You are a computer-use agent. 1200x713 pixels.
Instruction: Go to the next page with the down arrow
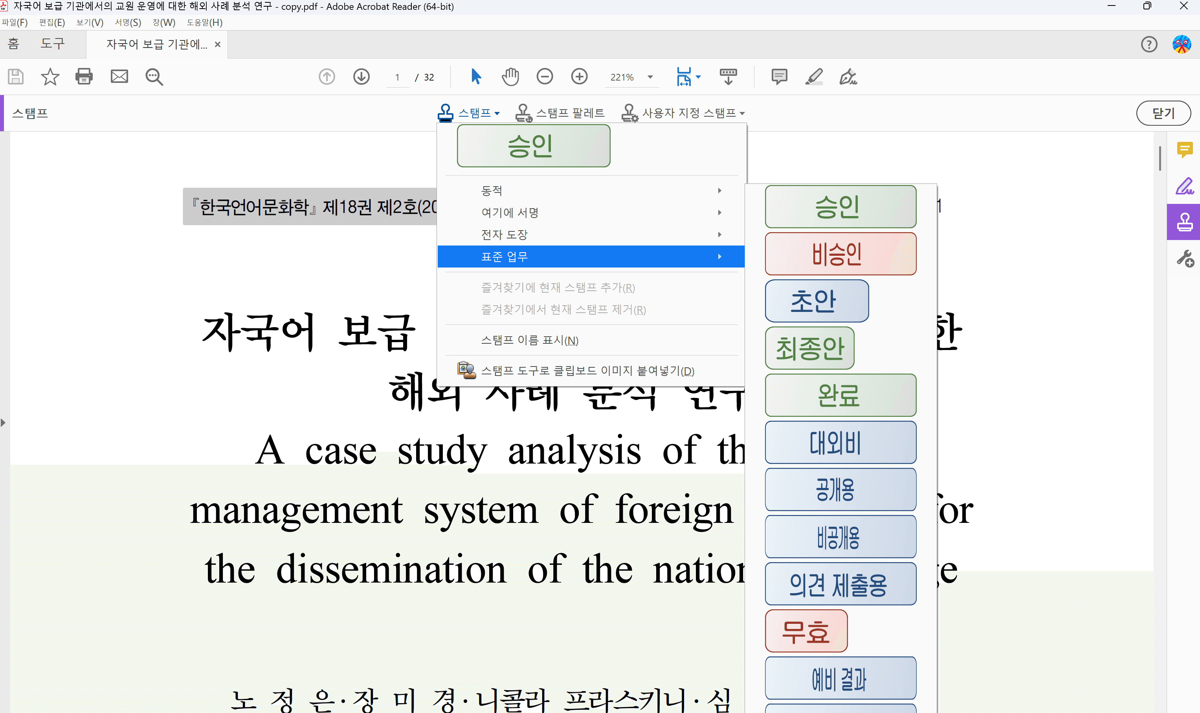tap(361, 77)
